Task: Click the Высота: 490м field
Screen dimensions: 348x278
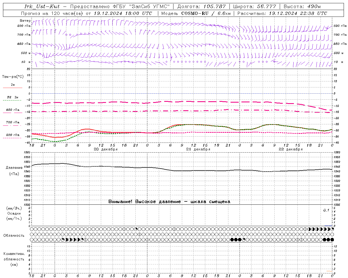Action: coord(302,7)
